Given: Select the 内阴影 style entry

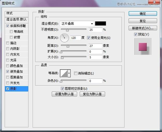Looking at the screenshot, I should point(15,48).
